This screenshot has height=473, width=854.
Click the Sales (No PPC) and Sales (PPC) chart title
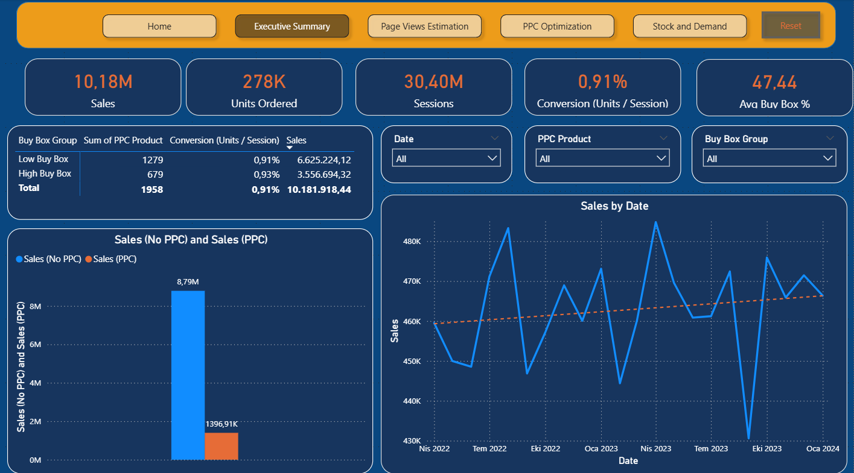coord(191,239)
